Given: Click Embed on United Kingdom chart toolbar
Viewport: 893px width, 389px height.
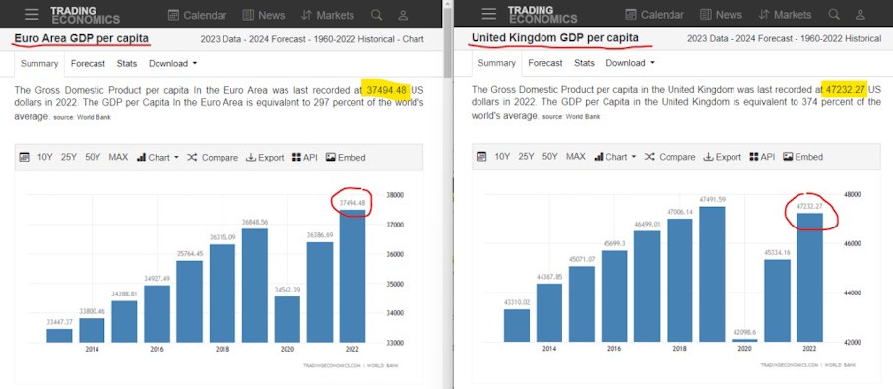Looking at the screenshot, I should pyautogui.click(x=803, y=157).
